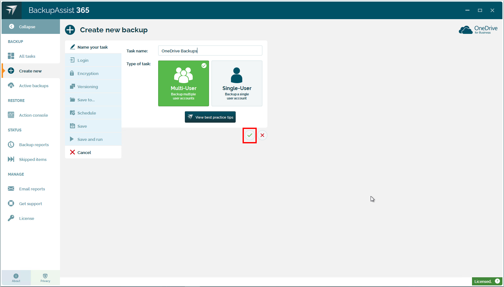Discard with the round red X button
Viewport: 504px width, 287px height.
pos(262,135)
